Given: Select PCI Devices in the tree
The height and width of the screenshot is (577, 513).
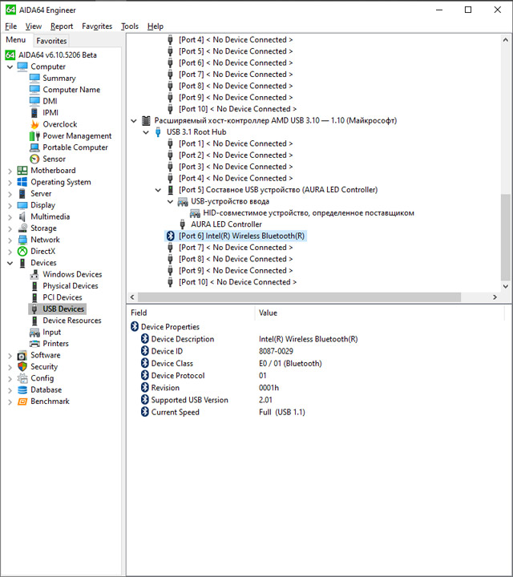Looking at the screenshot, I should pyautogui.click(x=63, y=297).
